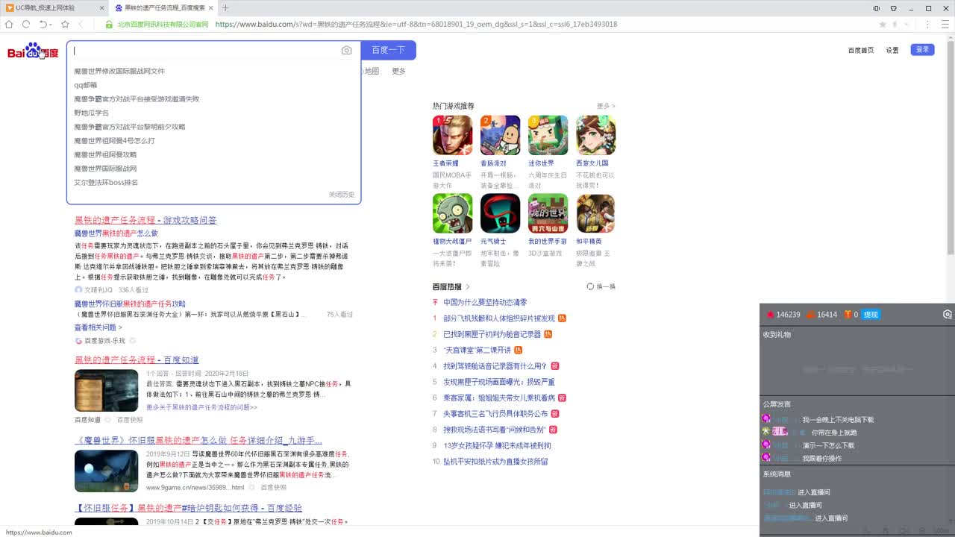Click the 登录 login button

point(922,50)
